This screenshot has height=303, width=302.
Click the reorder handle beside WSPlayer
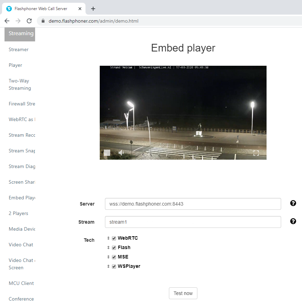(108, 266)
